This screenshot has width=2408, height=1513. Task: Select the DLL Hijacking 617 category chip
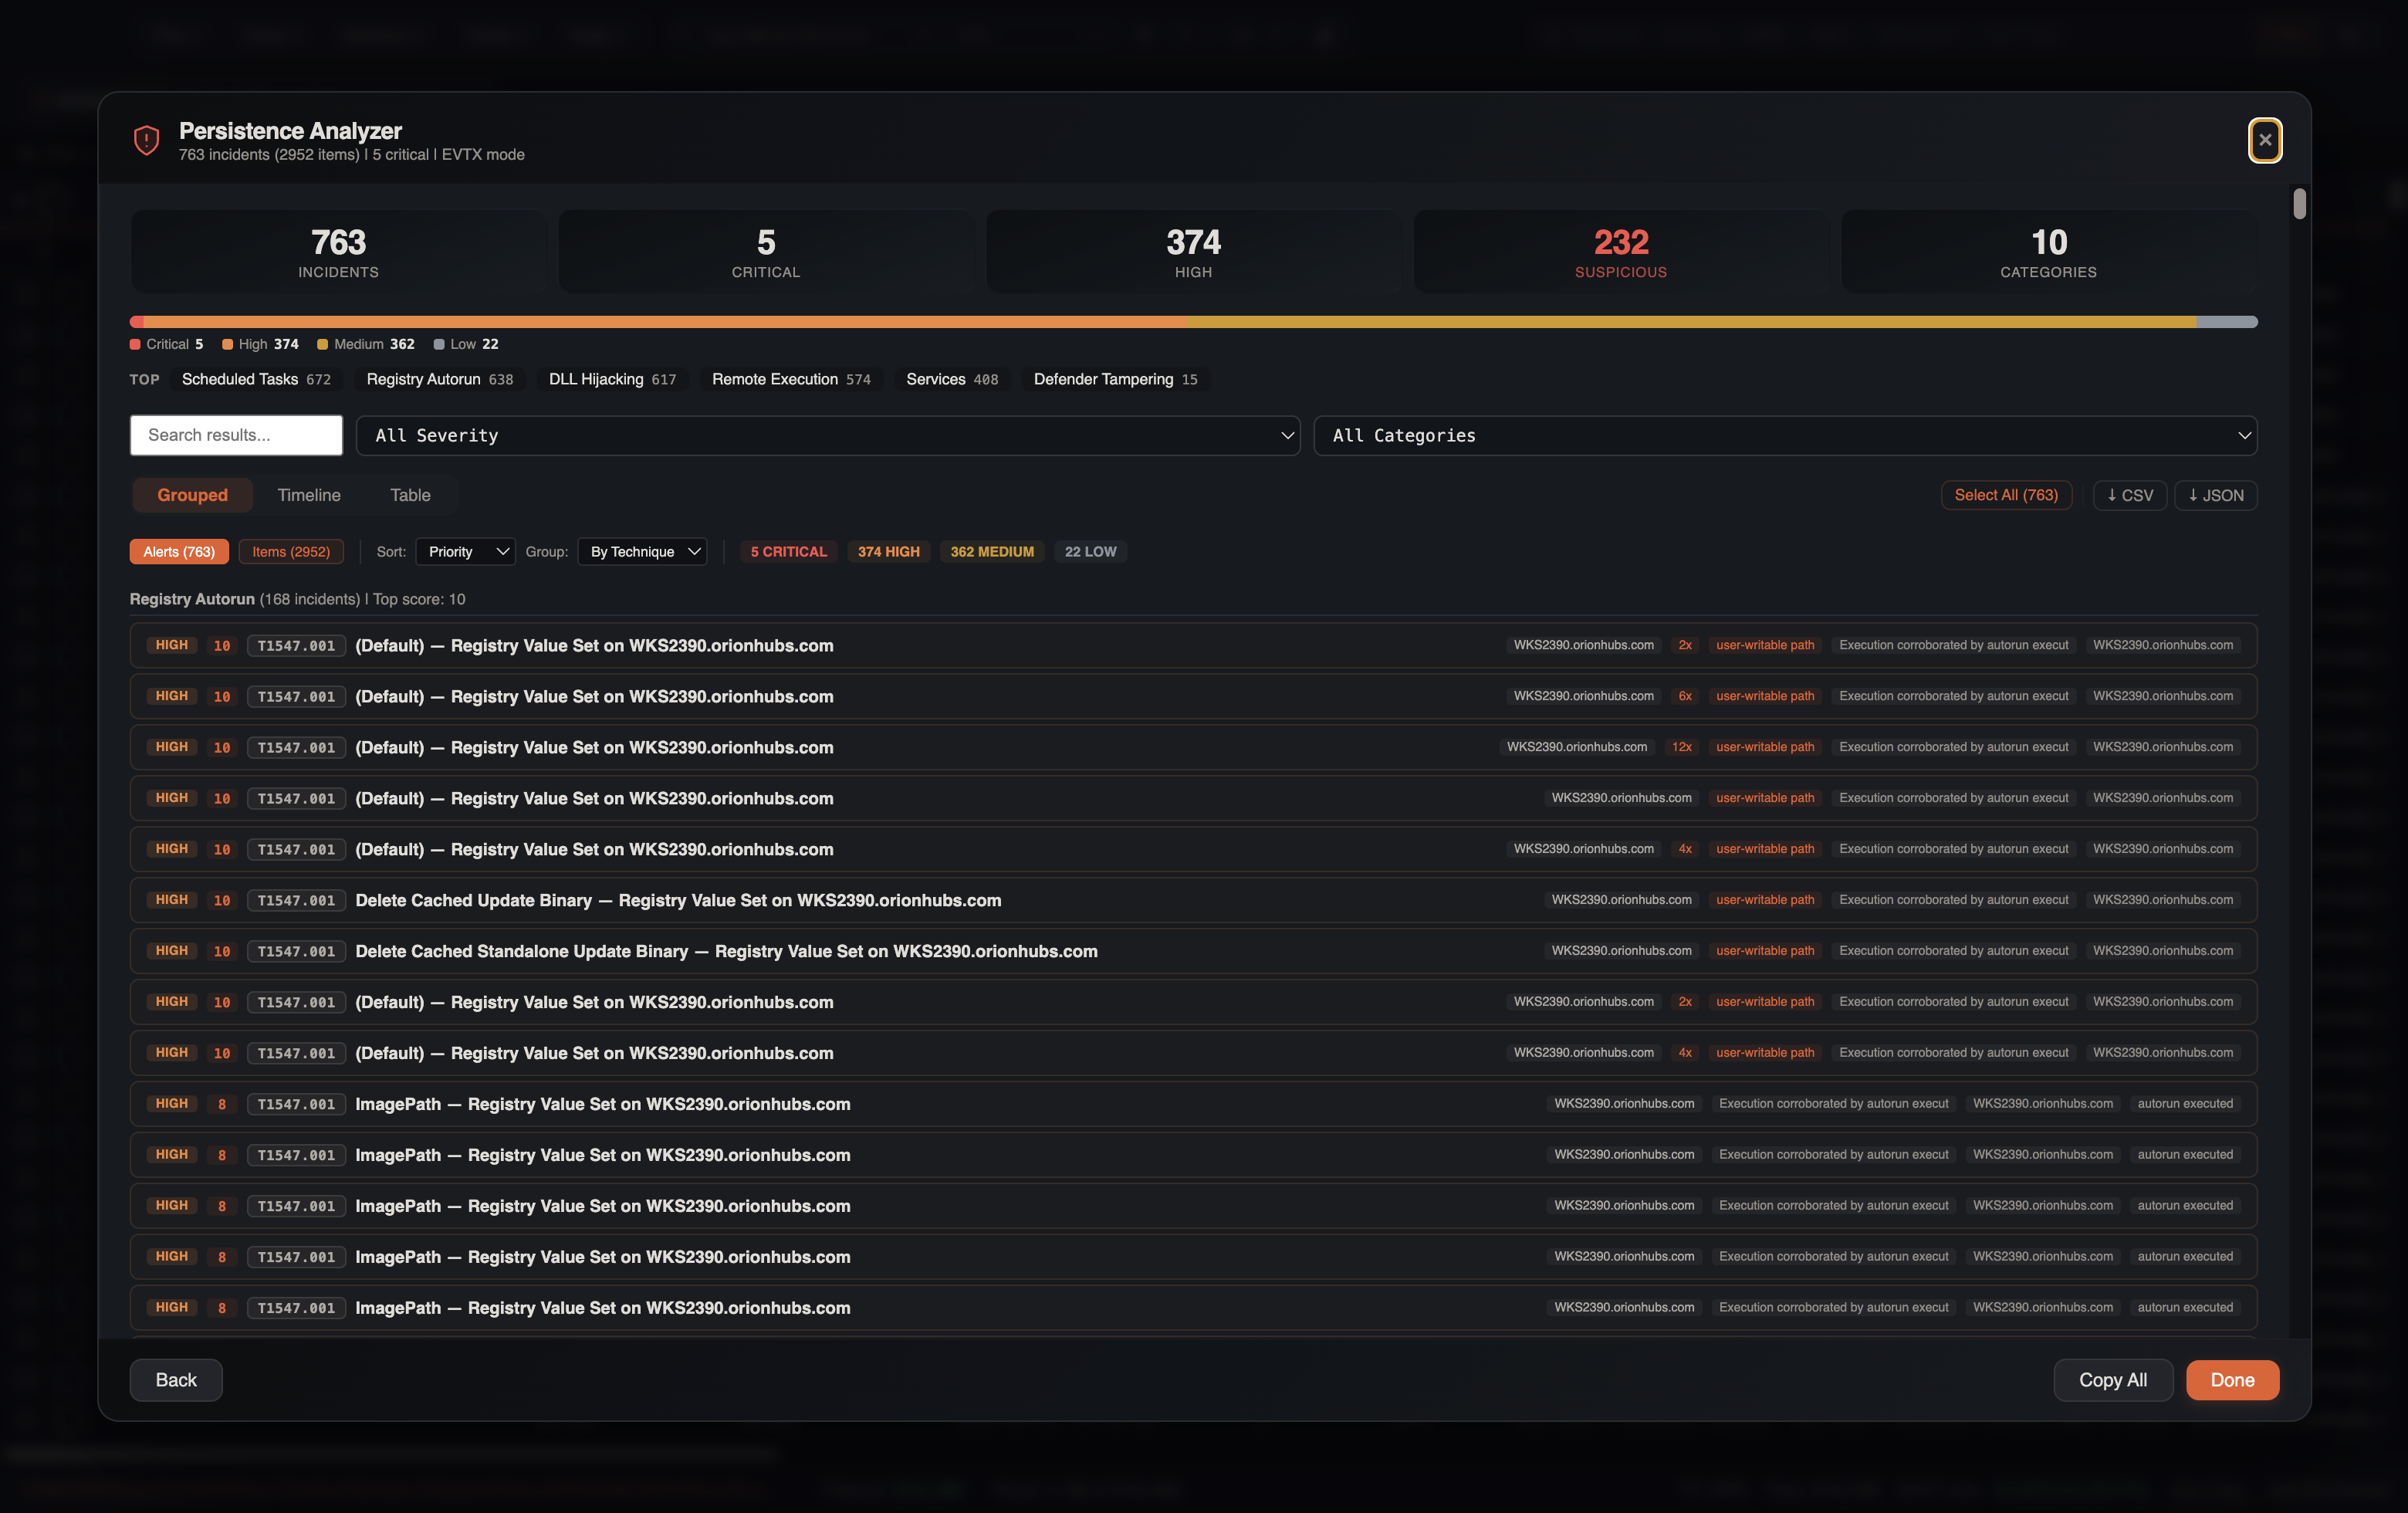[x=613, y=379]
